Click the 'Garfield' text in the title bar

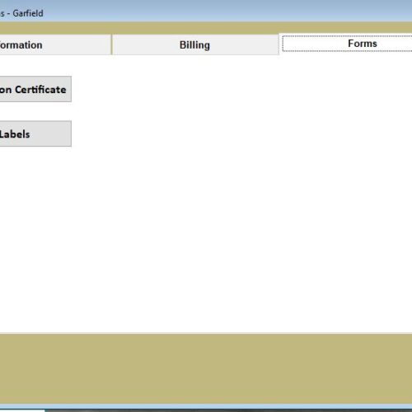28,13
